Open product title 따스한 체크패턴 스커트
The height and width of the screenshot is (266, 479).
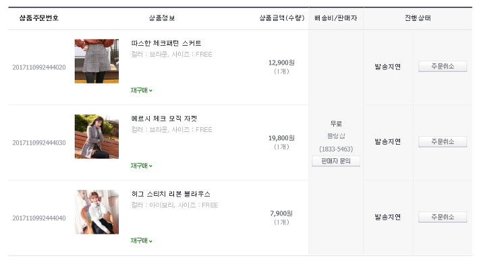pyautogui.click(x=166, y=43)
